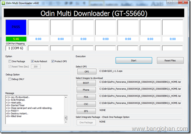191x134 pixels.
Task: Click the OPS path field showing GIO_v1.3.ops
Action: 140,72
